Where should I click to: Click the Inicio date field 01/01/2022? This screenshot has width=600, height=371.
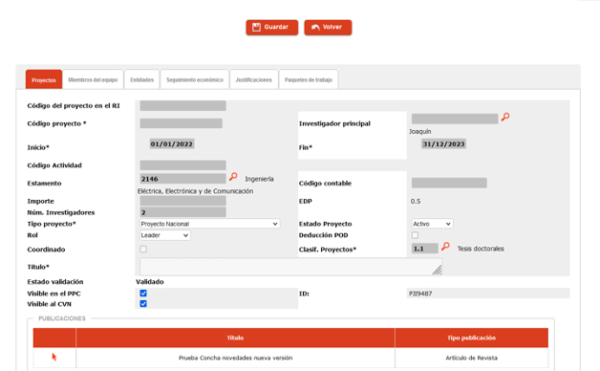[x=172, y=144]
